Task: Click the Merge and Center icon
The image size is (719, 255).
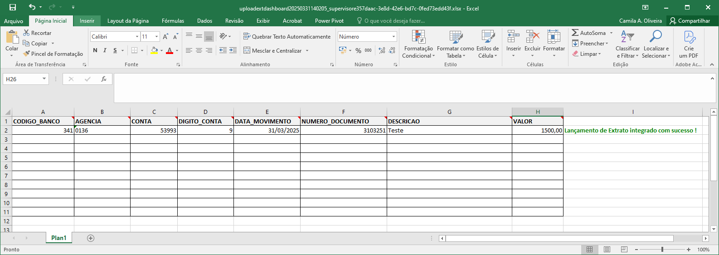Action: click(x=247, y=50)
